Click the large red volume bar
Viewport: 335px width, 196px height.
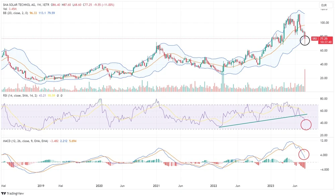pos(305,80)
